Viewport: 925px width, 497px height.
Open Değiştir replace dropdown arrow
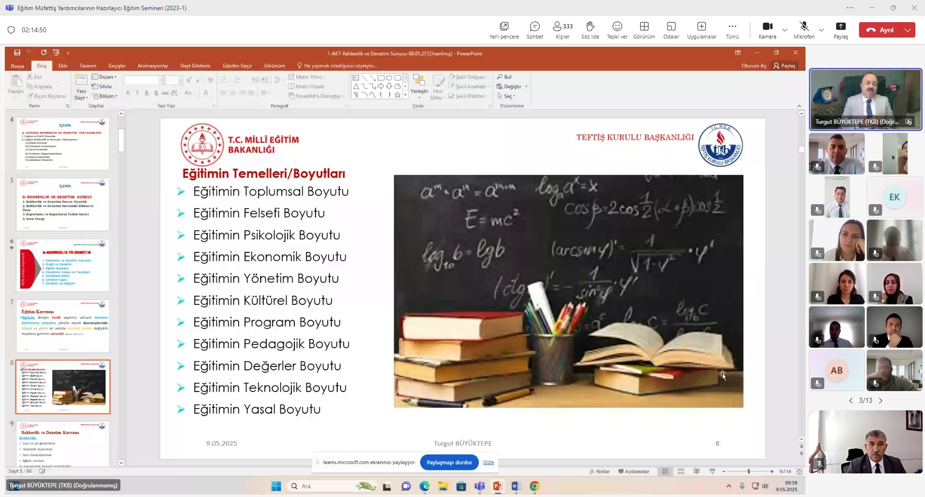tap(526, 87)
